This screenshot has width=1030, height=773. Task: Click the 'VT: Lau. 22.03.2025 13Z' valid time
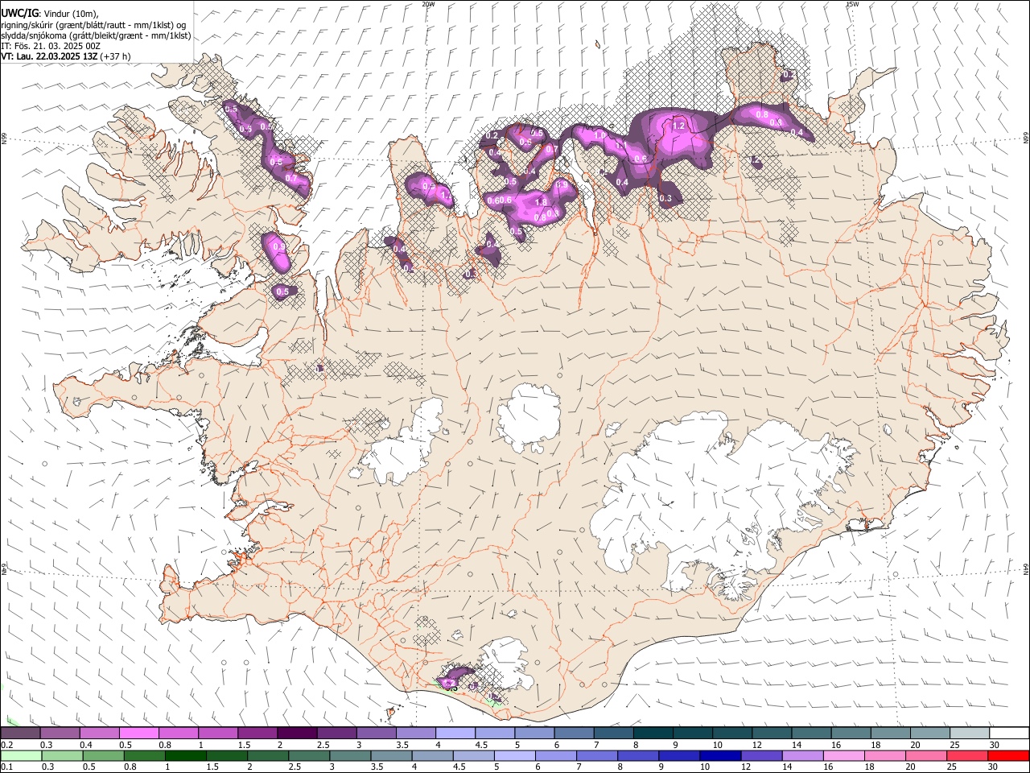pos(50,56)
